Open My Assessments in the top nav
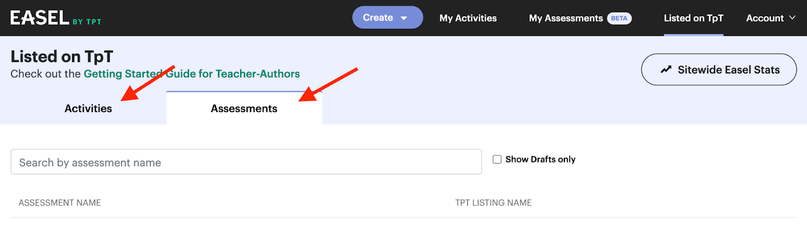807x228 pixels. pyautogui.click(x=566, y=18)
